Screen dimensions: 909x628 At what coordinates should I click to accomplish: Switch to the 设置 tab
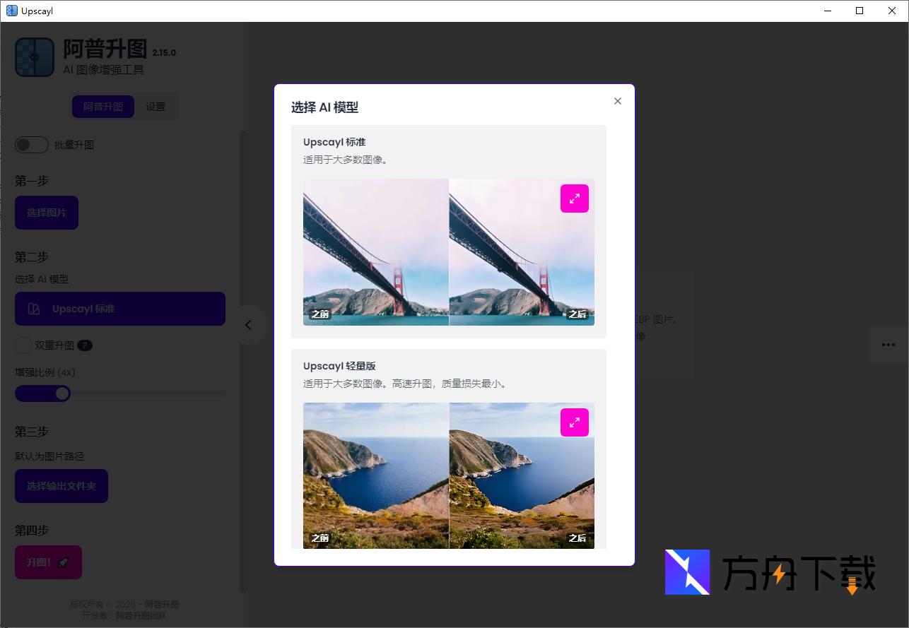point(156,107)
